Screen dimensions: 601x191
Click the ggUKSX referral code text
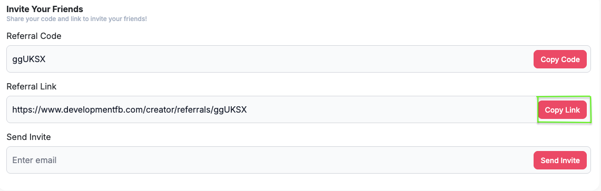(29, 59)
